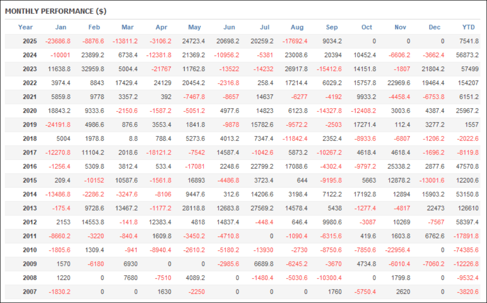Image resolution: width=487 pixels, height=303 pixels.
Task: Choose the Apr column header
Action: pos(161,27)
